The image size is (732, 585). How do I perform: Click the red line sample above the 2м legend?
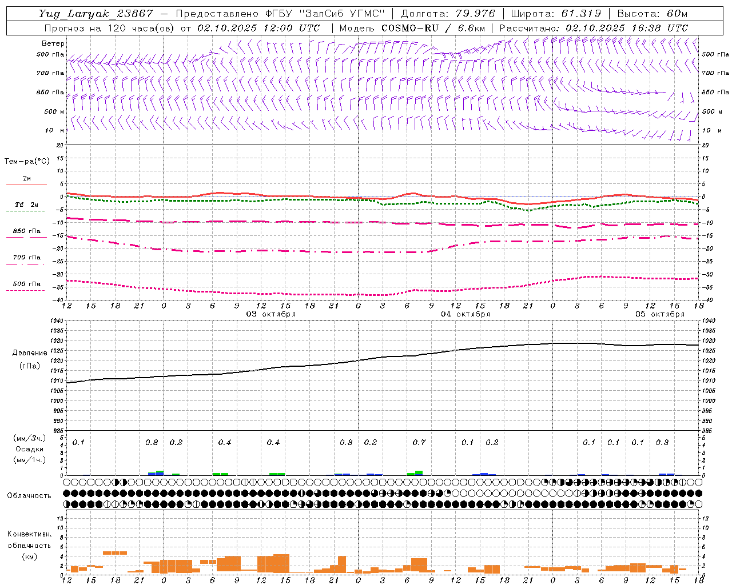(x=26, y=185)
